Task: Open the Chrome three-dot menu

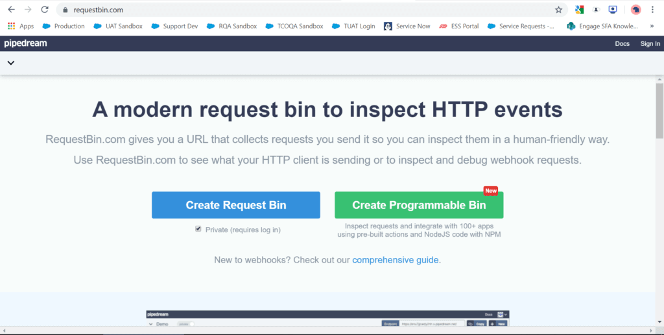Action: 652,10
